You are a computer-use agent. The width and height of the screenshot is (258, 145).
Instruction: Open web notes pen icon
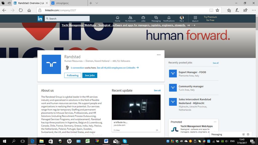(x=237, y=10)
